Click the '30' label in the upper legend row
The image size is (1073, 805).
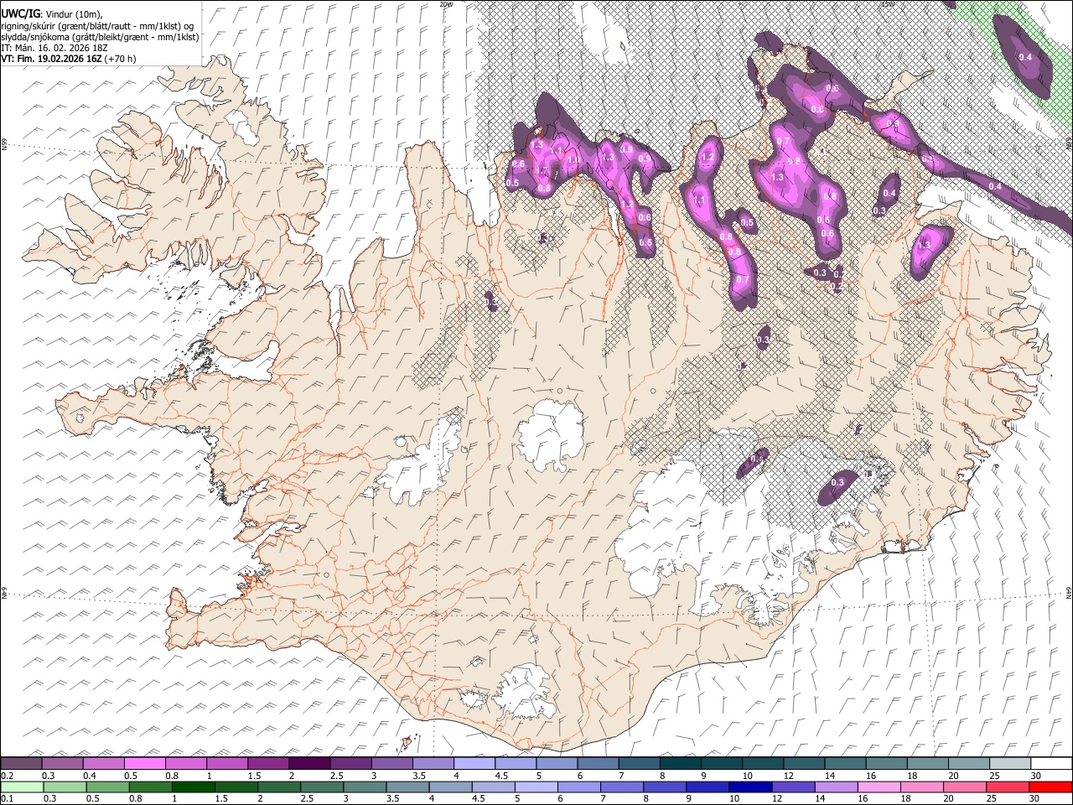click(1035, 776)
